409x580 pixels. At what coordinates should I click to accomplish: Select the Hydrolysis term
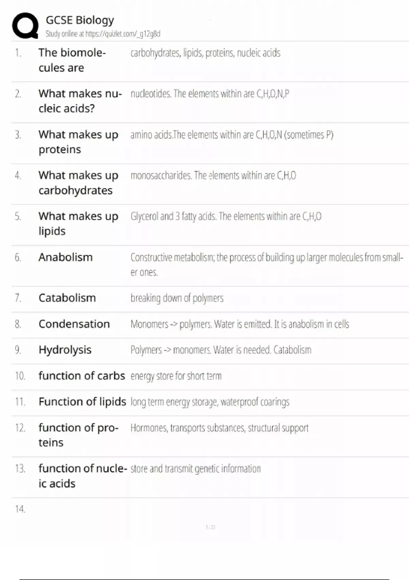pyautogui.click(x=65, y=350)
